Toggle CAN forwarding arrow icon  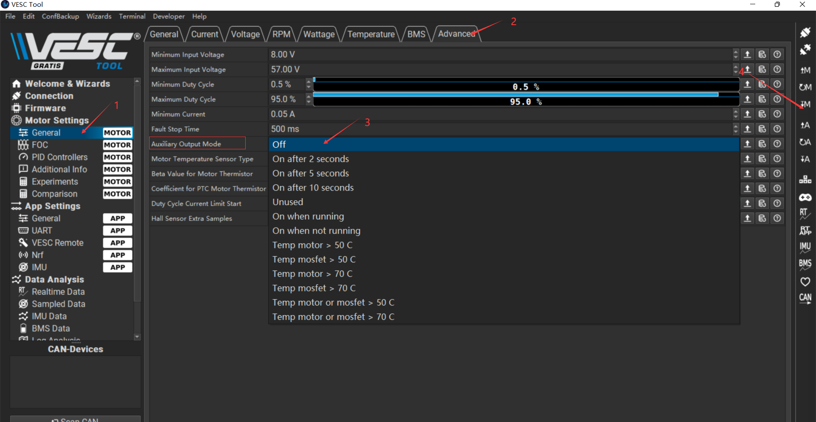pos(805,298)
